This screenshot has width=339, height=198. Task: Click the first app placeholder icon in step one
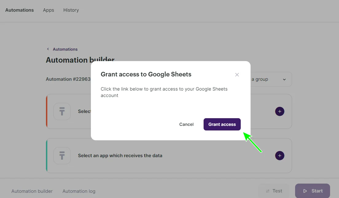[x=62, y=111]
